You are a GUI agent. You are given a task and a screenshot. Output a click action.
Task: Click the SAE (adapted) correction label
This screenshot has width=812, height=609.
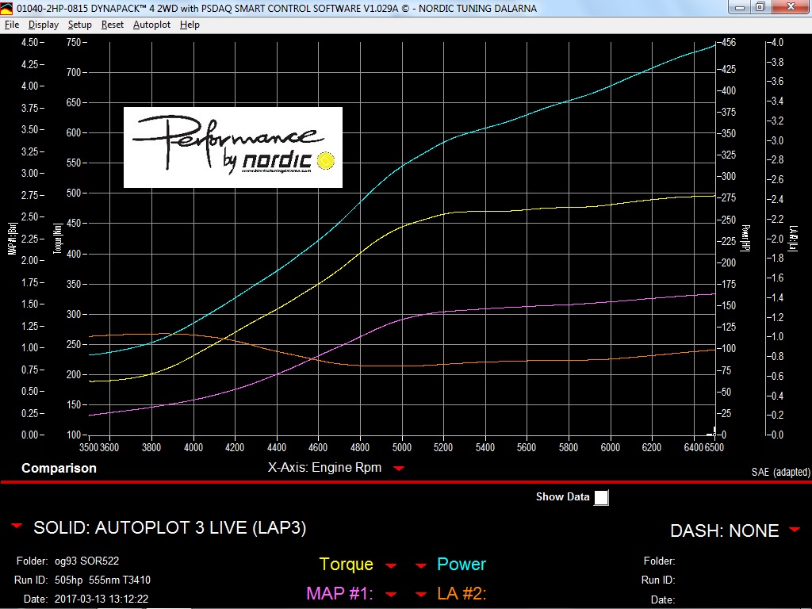coord(780,472)
